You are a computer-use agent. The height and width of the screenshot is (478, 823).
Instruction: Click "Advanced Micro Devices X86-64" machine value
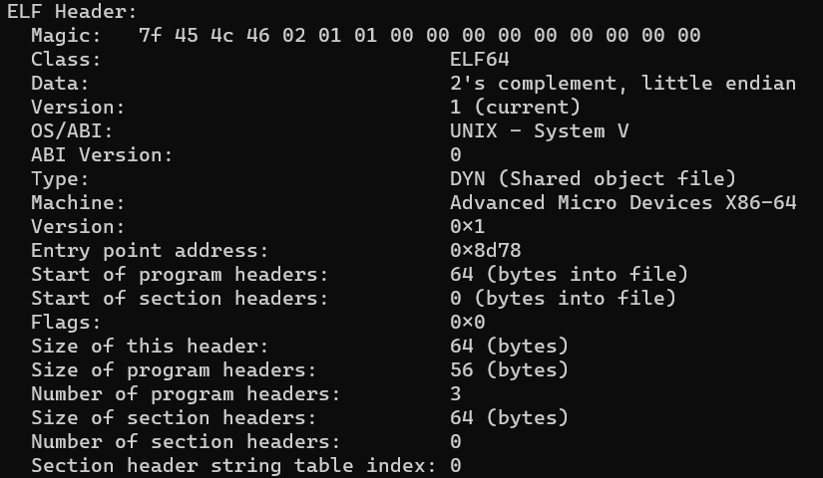(622, 203)
